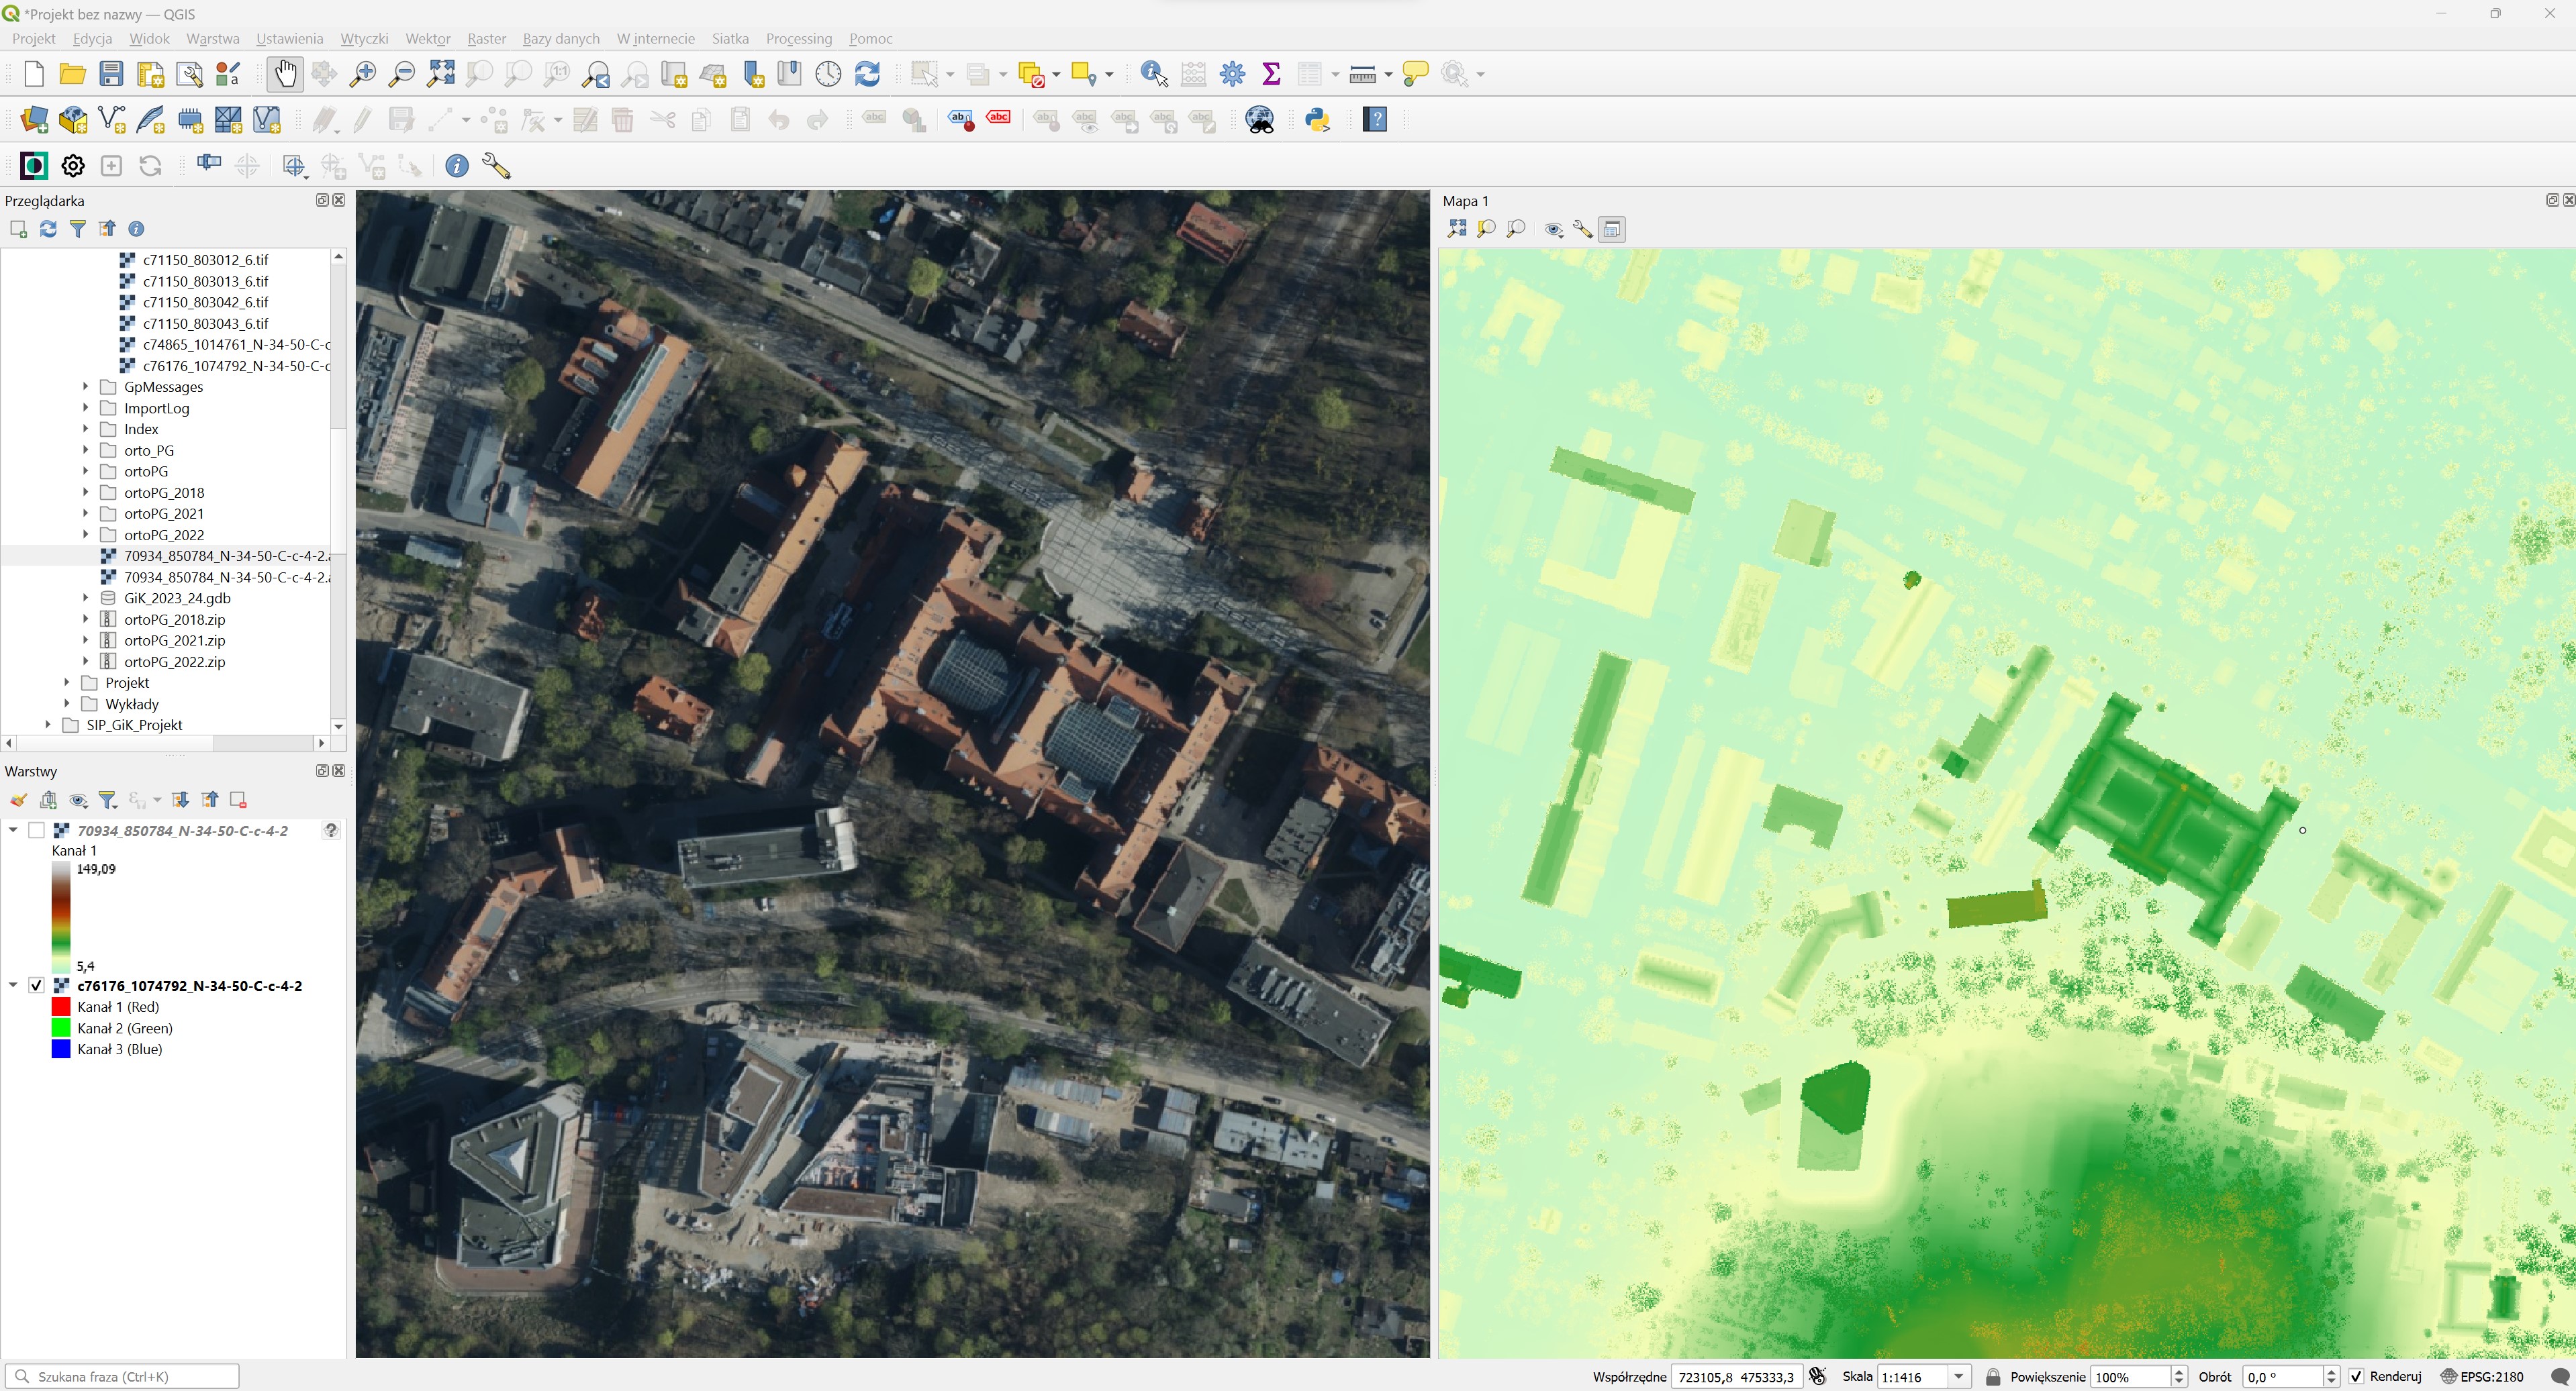
Task: Activate the Identify Features tool
Action: [1154, 74]
